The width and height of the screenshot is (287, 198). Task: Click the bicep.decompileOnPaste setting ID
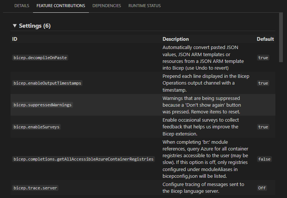tap(41, 58)
